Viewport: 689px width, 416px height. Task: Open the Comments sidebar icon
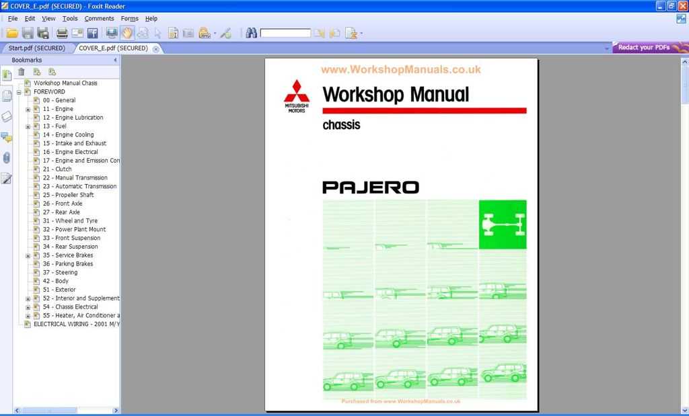(7, 137)
